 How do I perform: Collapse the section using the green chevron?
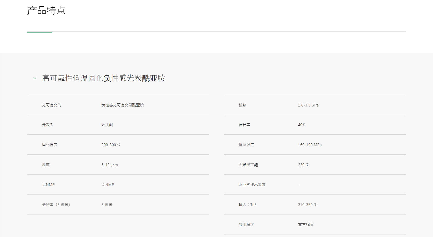tap(35, 79)
